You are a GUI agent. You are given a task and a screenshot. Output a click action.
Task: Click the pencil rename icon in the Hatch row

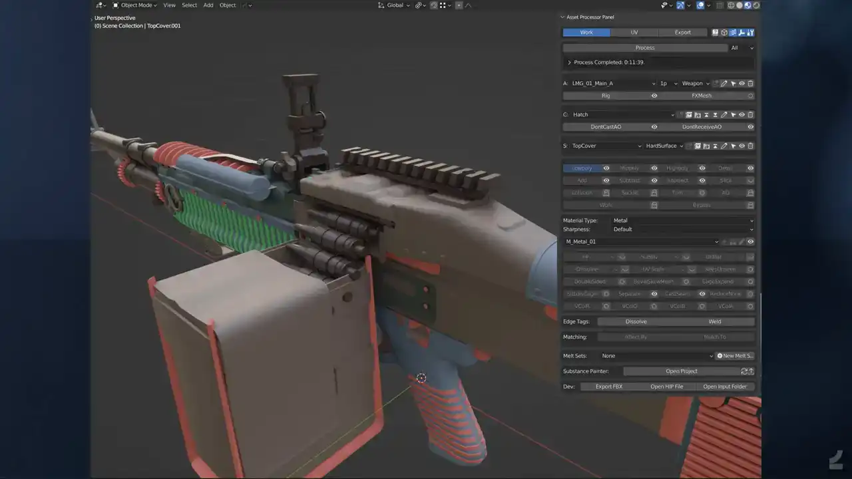pyautogui.click(x=724, y=115)
